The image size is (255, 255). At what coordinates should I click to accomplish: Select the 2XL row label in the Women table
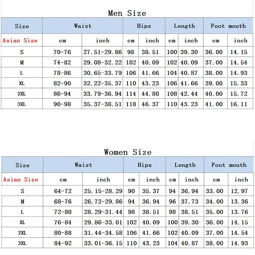pos(22,233)
